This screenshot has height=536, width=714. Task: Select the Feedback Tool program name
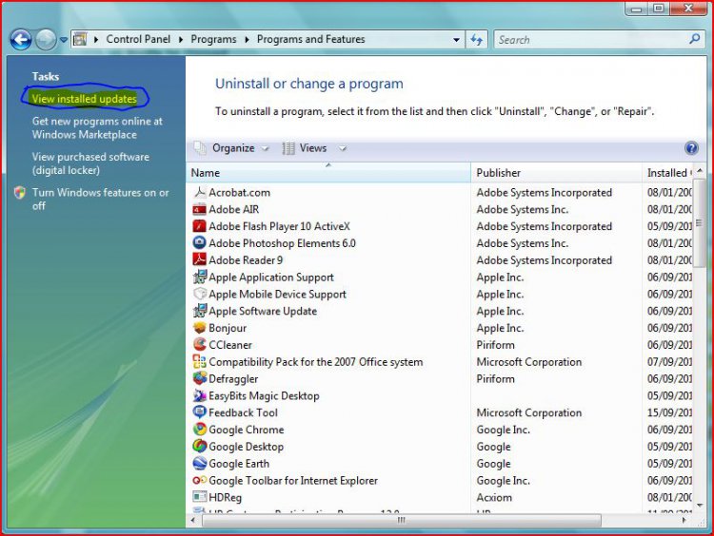243,412
